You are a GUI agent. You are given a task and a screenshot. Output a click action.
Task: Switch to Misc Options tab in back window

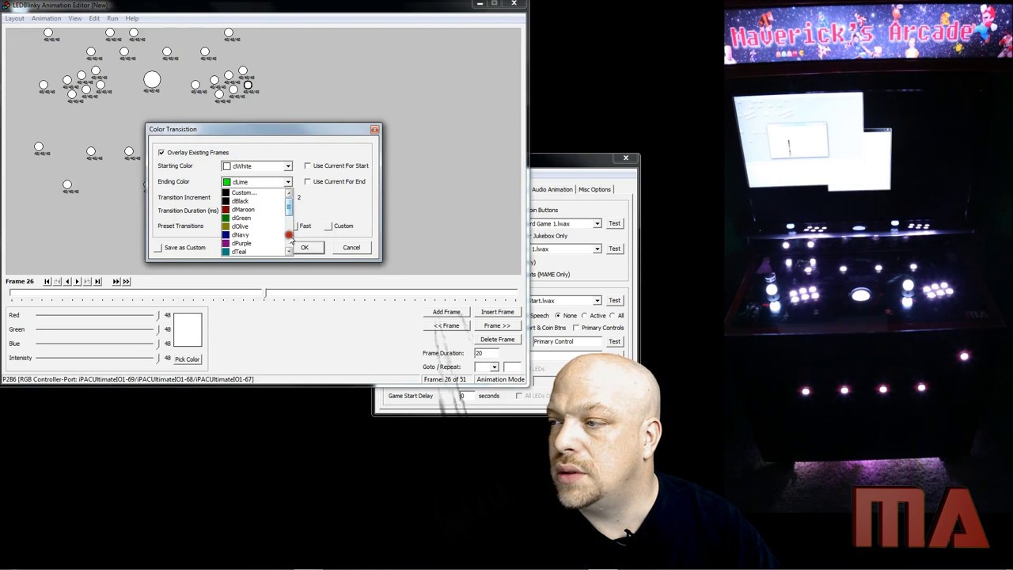(594, 189)
